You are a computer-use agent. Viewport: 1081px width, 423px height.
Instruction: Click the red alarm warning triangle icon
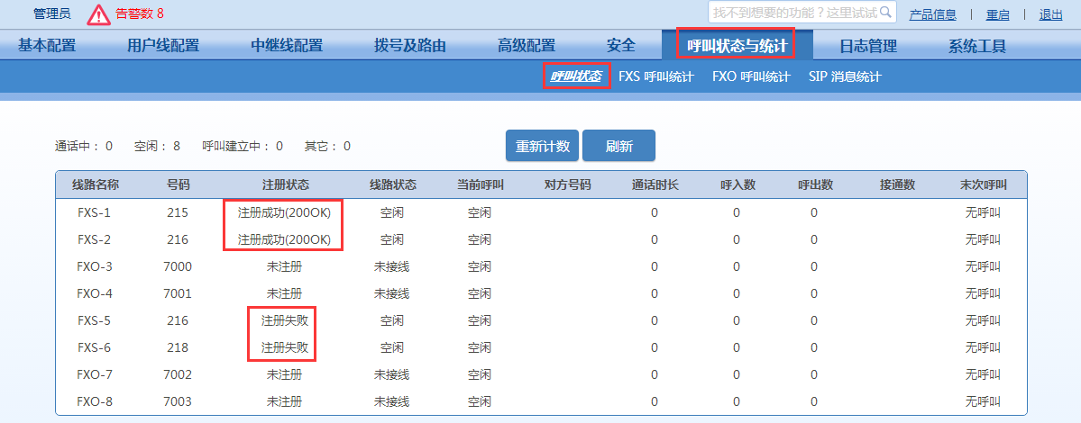pos(99,14)
